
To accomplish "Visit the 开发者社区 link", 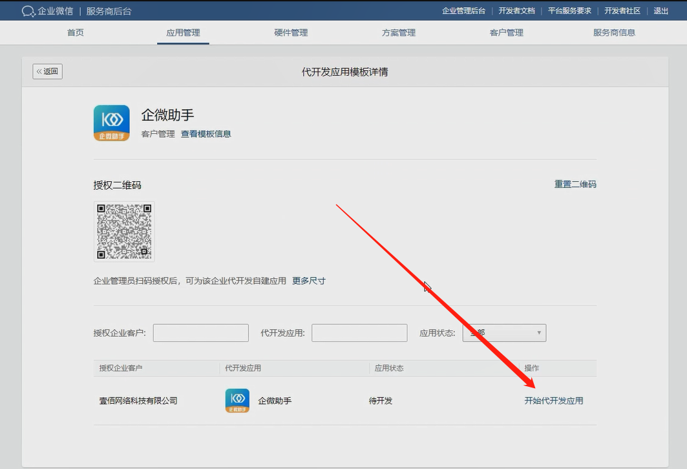I will 622,11.
